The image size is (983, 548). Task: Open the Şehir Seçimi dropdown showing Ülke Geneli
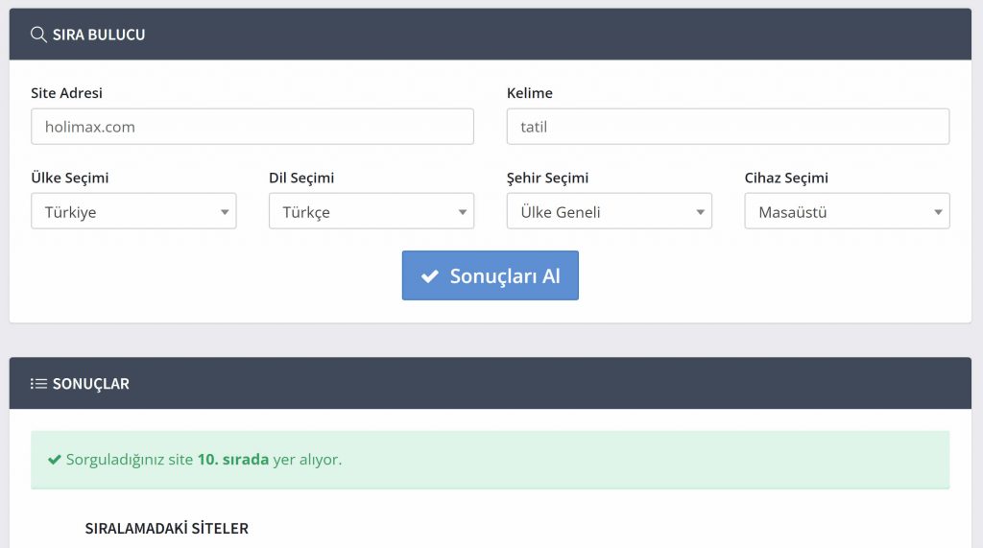(x=610, y=212)
